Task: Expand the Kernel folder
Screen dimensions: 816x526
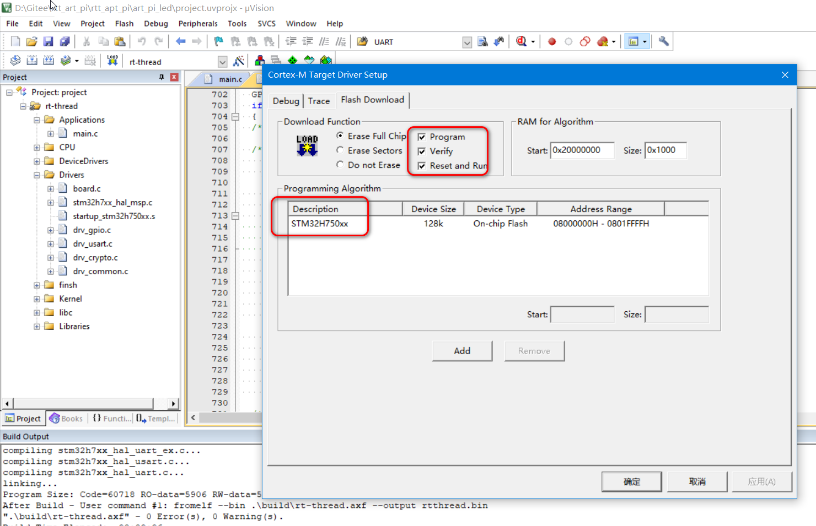Action: click(x=37, y=299)
